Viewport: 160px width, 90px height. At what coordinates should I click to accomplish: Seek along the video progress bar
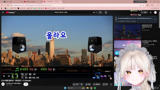tap(57, 73)
